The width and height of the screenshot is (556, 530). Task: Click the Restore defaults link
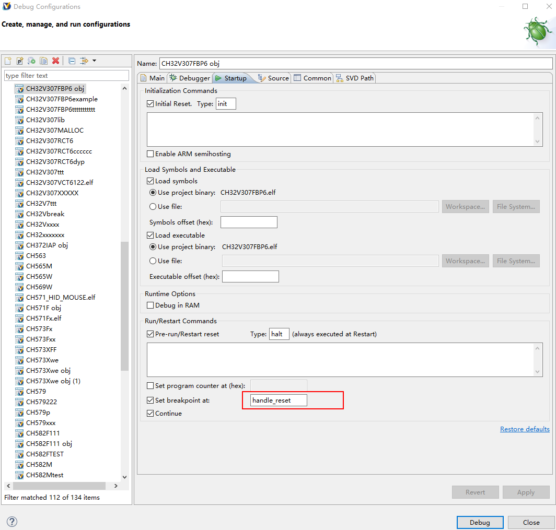click(525, 429)
